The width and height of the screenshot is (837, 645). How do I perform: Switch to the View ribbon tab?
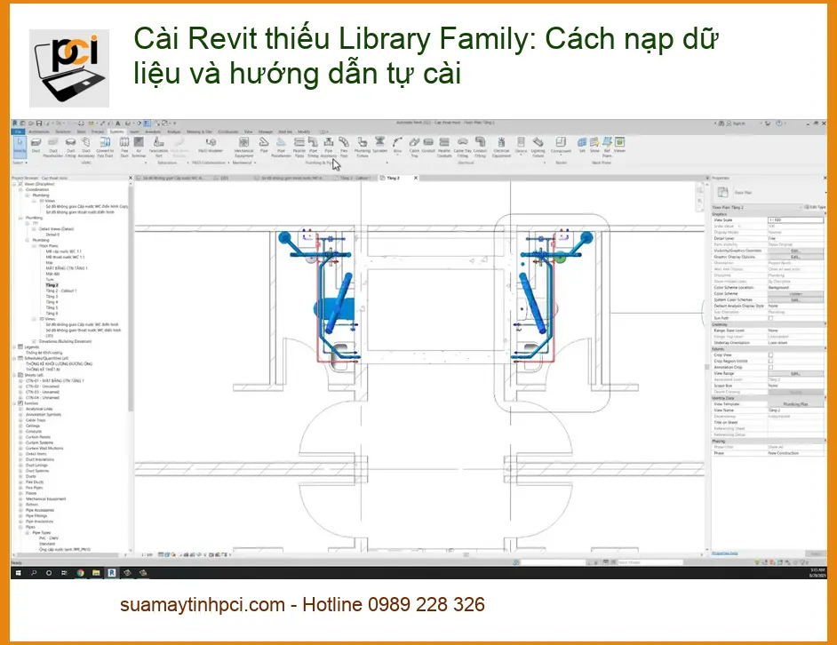(248, 131)
